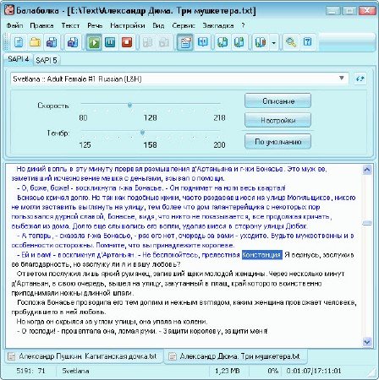
Task: Click speed value 128 under Скорость slider
Action: (x=150, y=117)
